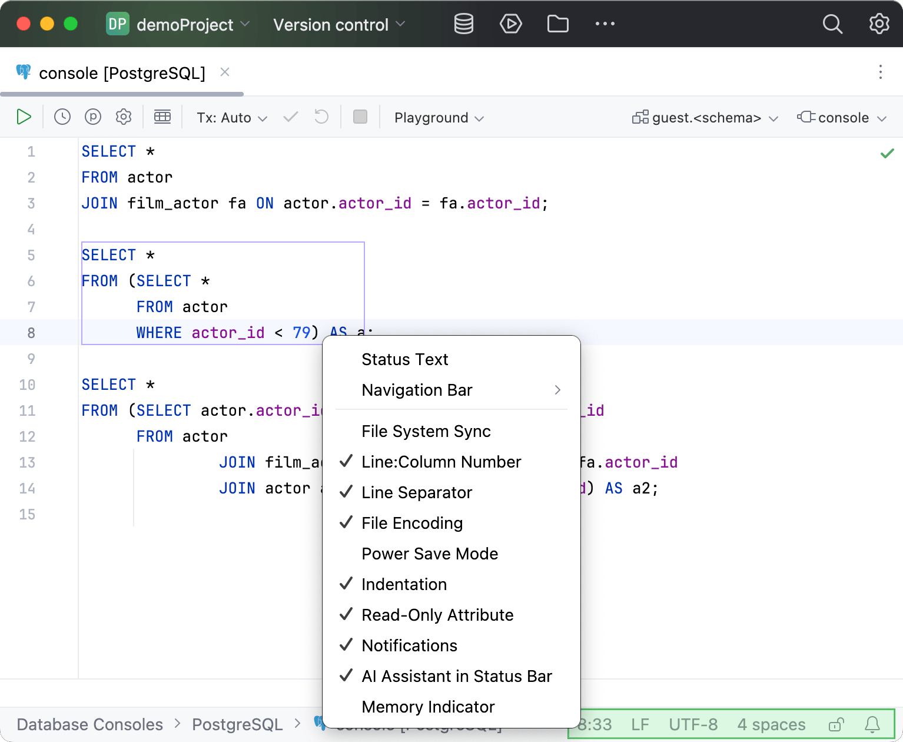The image size is (903, 742).
Task: Open the database tool icon in title bar
Action: click(x=463, y=24)
